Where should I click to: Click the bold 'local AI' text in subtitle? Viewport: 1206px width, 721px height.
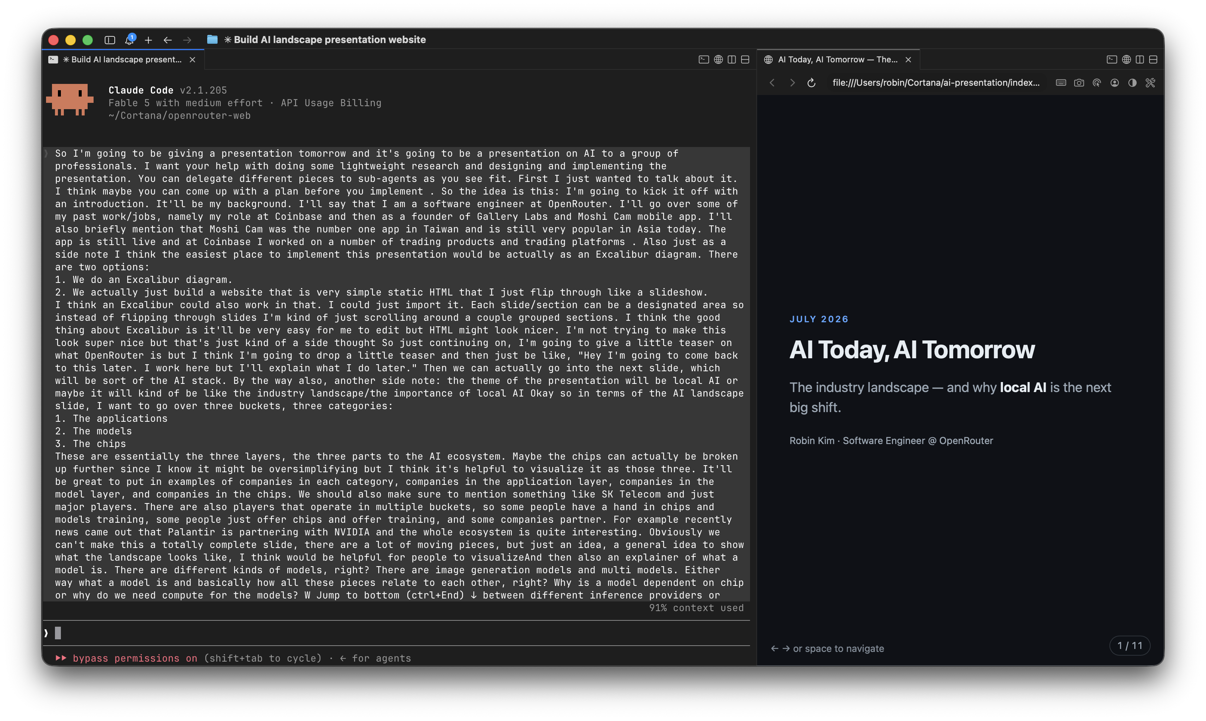point(1023,387)
